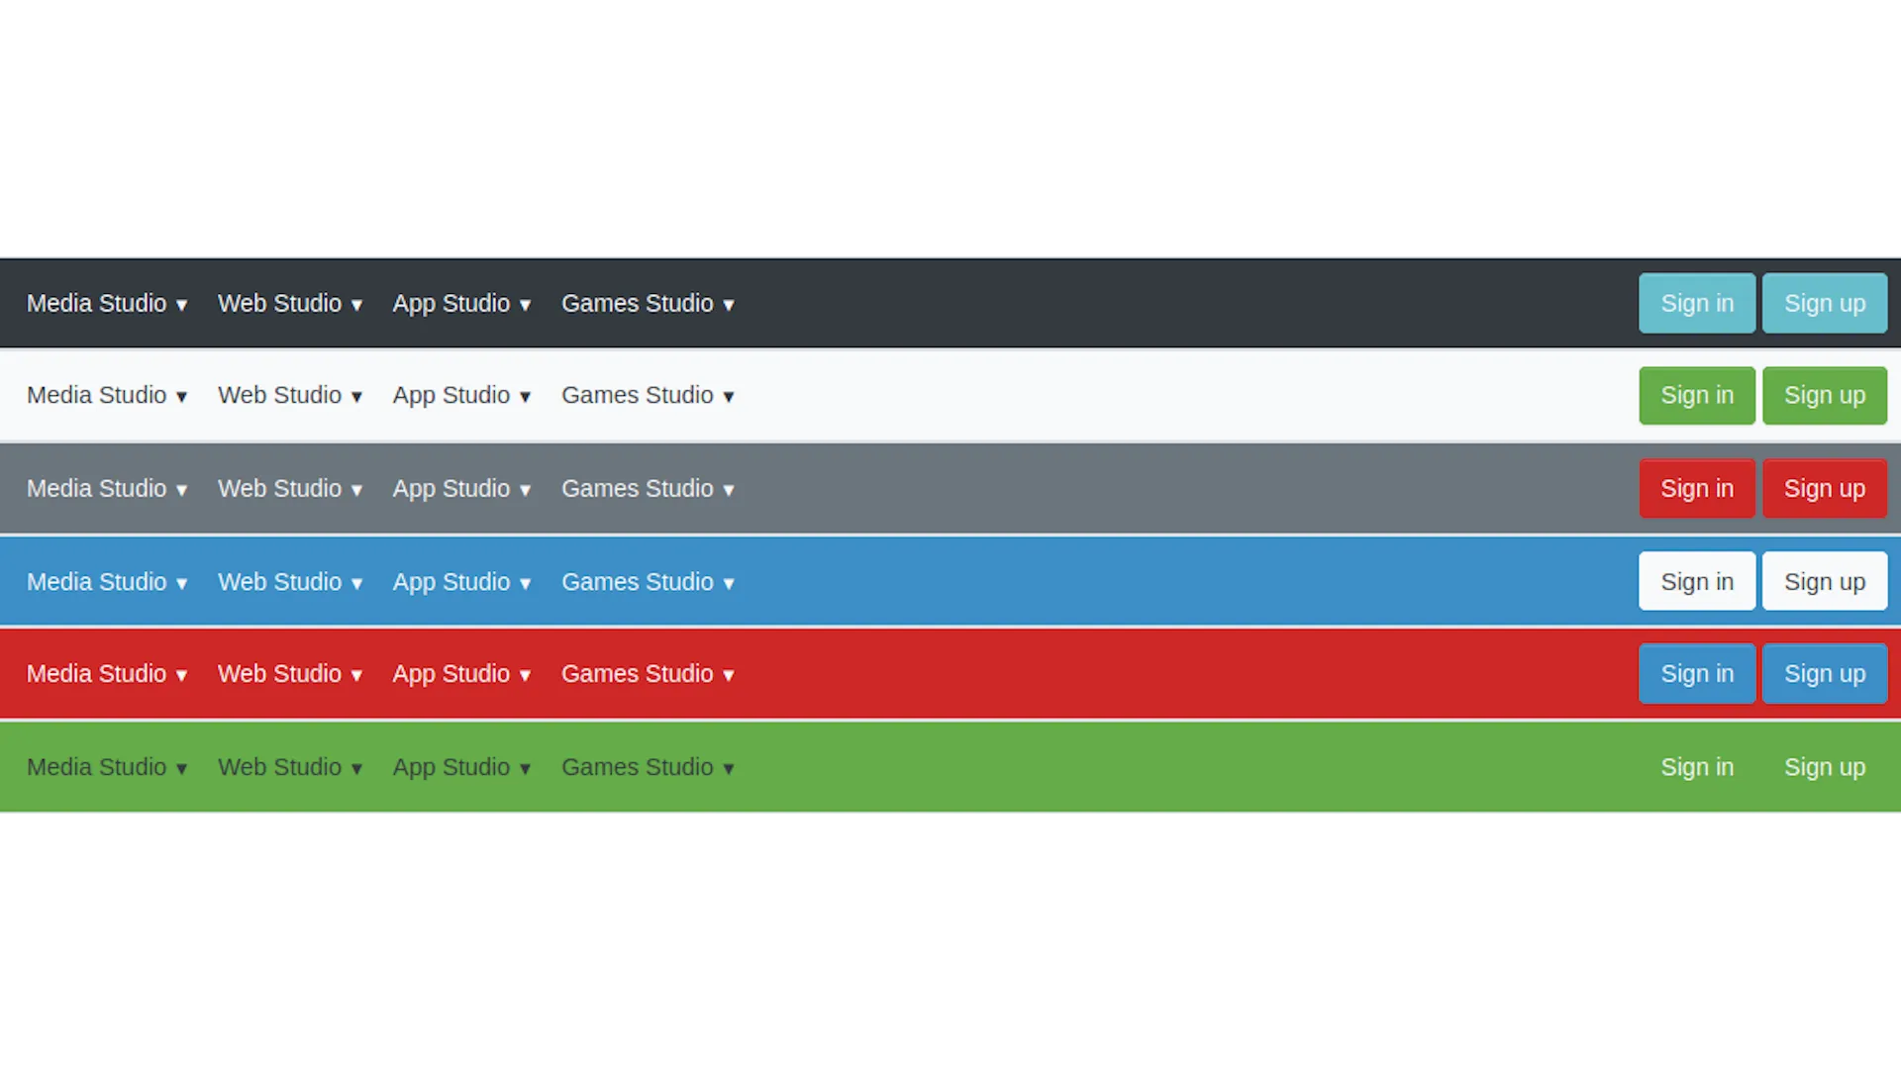Image resolution: width=1901 pixels, height=1069 pixels.
Task: Select Media Studio on blue navbar
Action: point(107,579)
